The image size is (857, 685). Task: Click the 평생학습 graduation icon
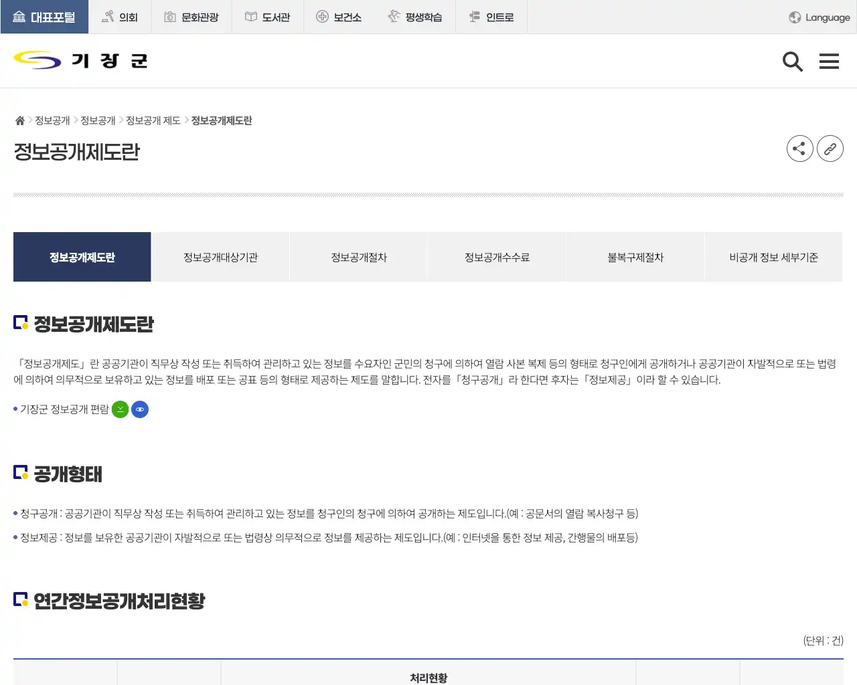[395, 16]
